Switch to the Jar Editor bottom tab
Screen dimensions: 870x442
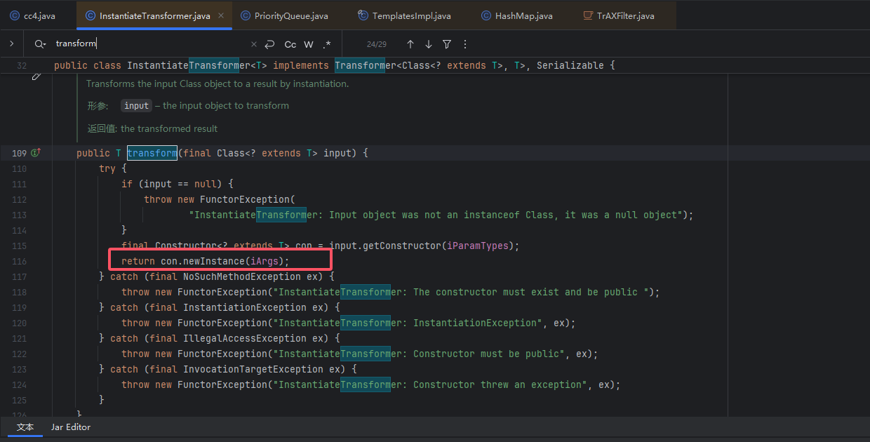71,427
